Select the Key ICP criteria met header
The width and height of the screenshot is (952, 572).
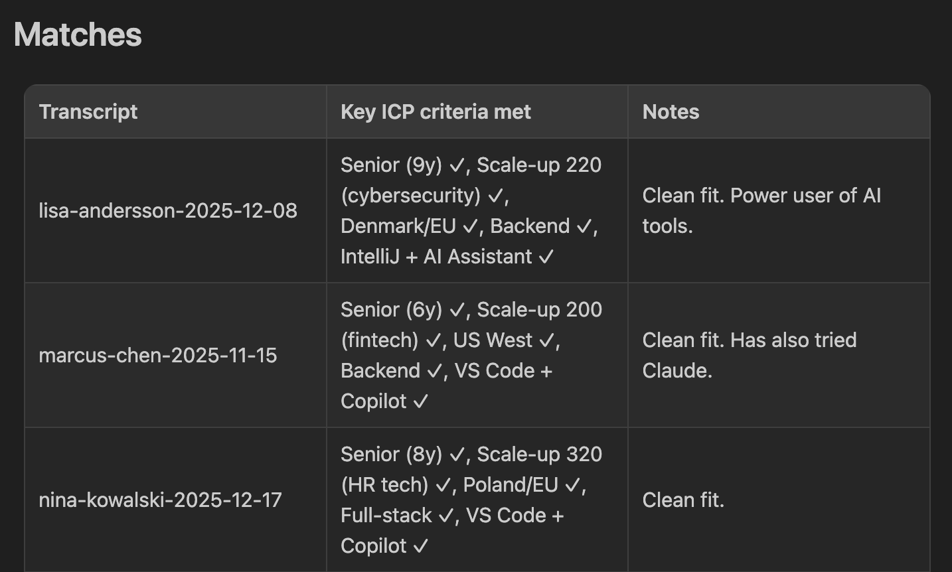pos(436,111)
